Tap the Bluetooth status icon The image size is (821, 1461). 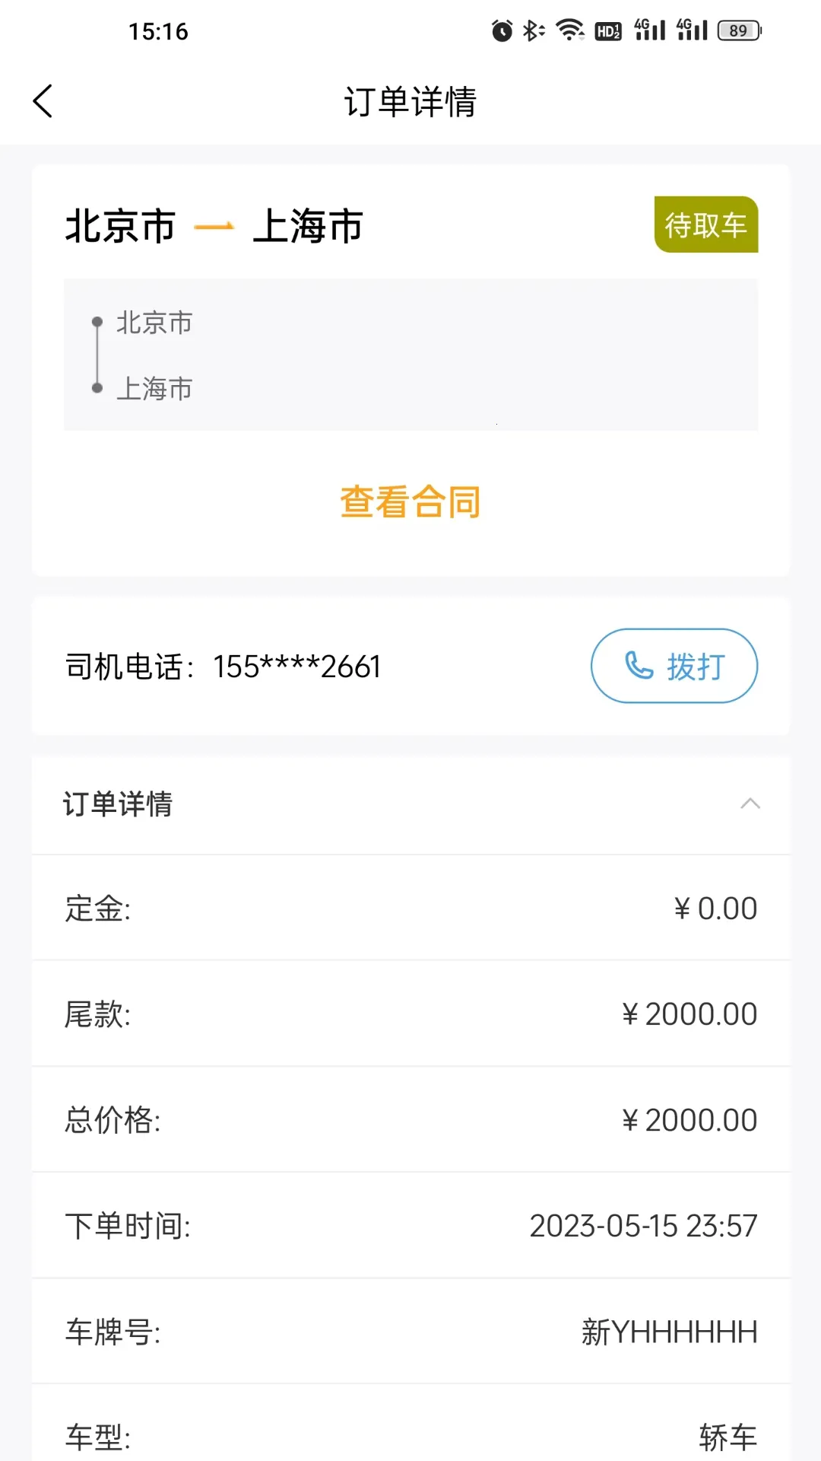coord(534,31)
